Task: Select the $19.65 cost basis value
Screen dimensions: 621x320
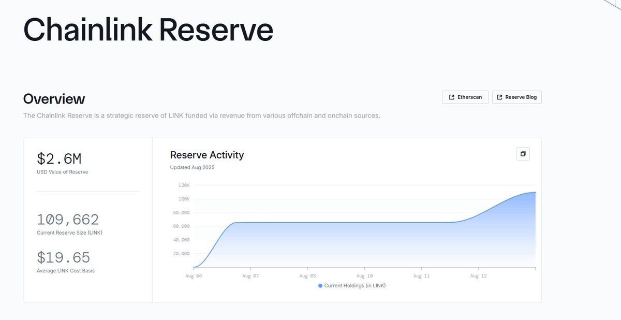Action: click(63, 257)
